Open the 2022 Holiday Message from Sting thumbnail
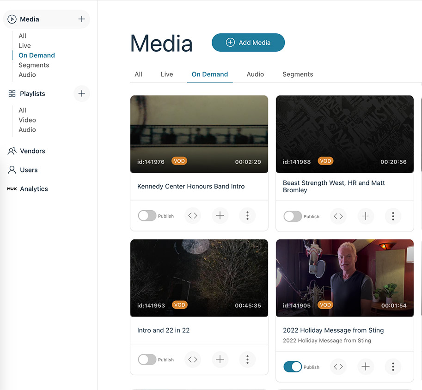 pos(344,277)
